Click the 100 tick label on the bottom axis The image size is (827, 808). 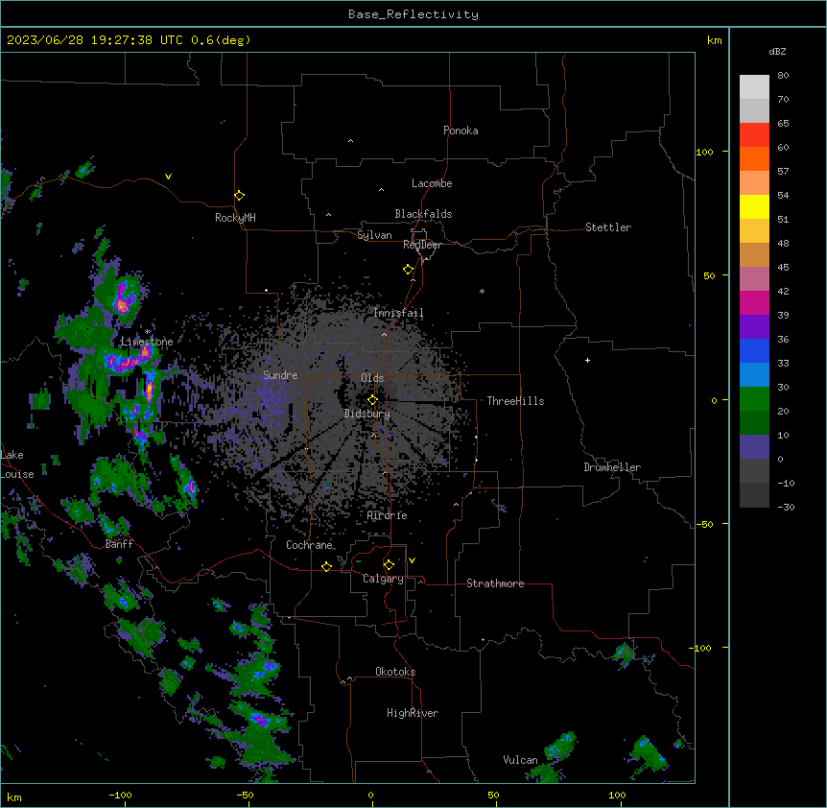click(617, 795)
